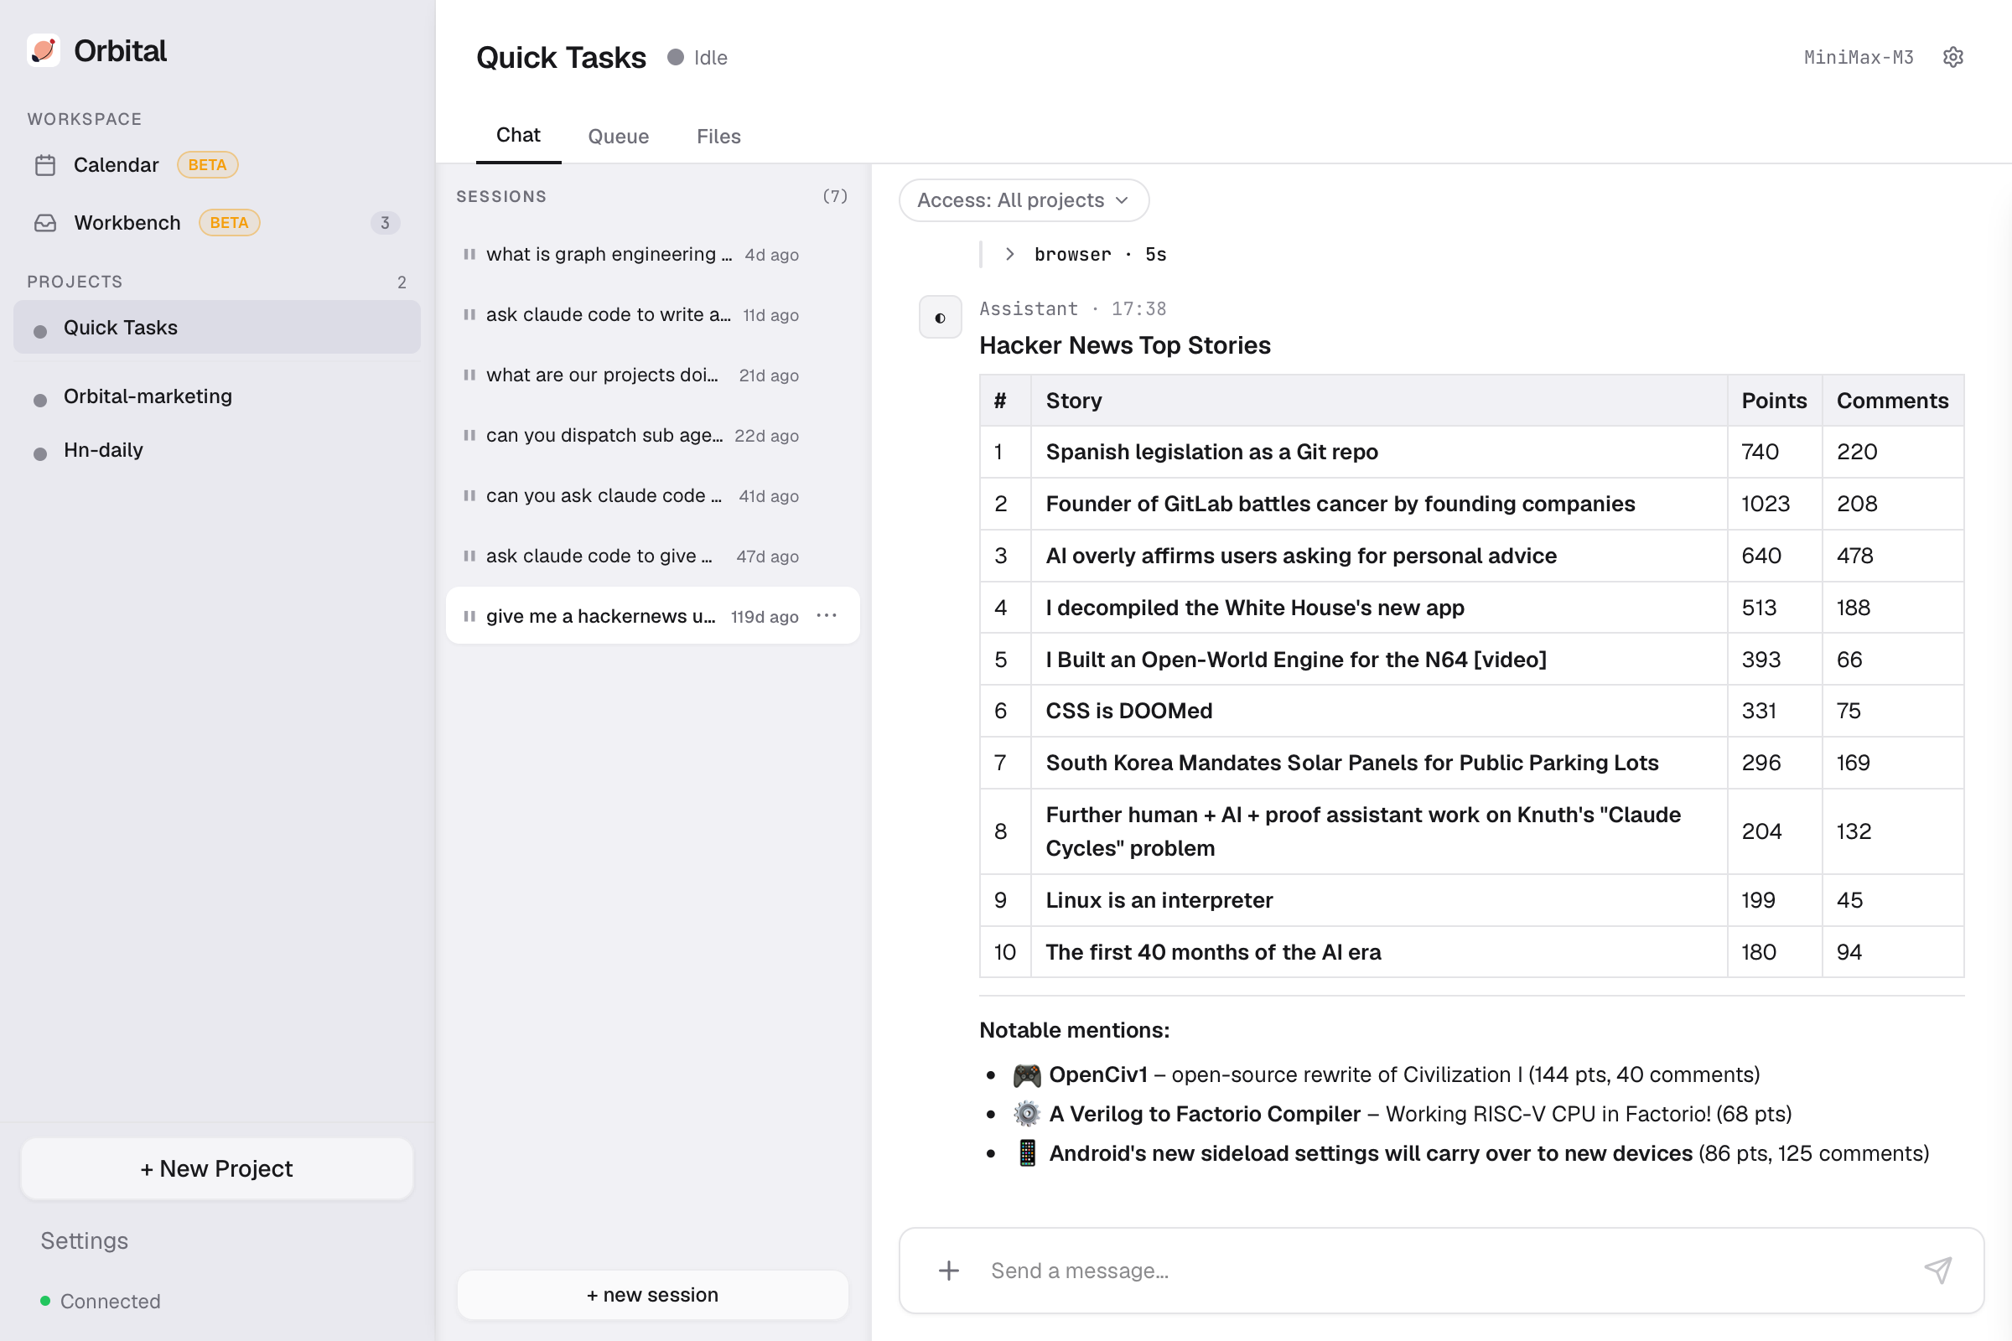Screen dimensions: 2012x1341
Task: Click story 'Spanish legislation as a Git repo'
Action: point(1211,452)
